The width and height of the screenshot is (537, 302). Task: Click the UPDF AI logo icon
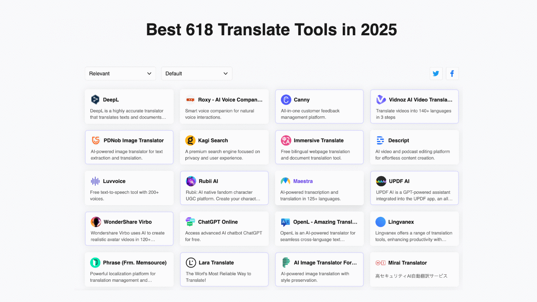(381, 181)
